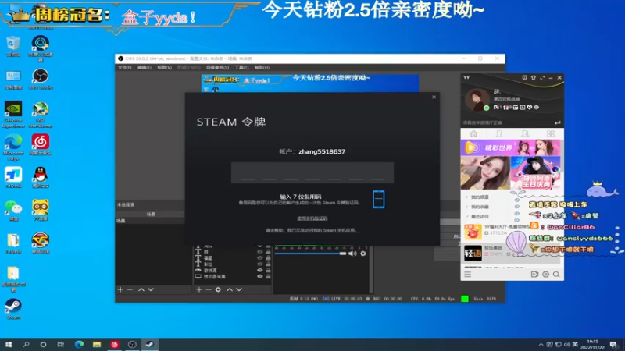The image size is (625, 351).
Task: Open source properties gear in sources toolbar
Action: click(218, 289)
